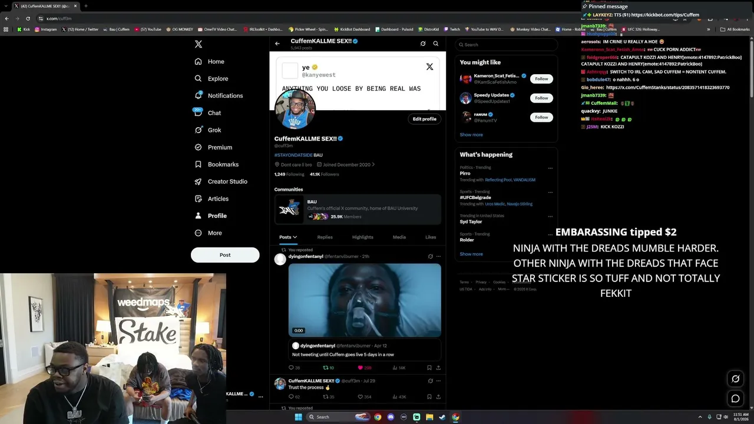Open the More menu in the sidebar
Viewport: 754px width, 424px height.
pyautogui.click(x=209, y=233)
